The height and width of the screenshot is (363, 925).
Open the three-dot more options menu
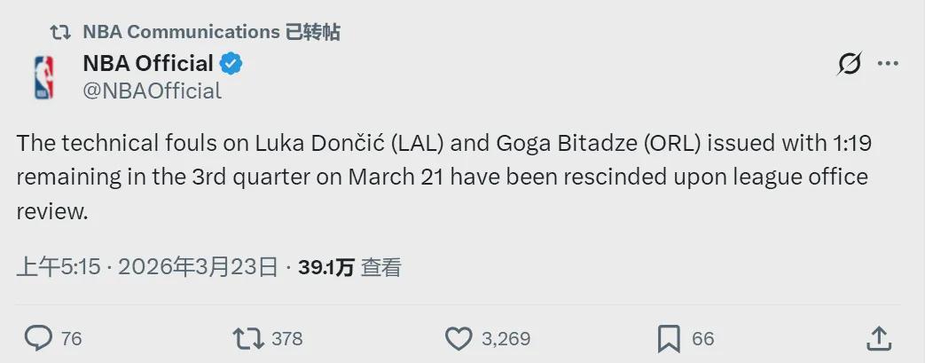tap(889, 64)
